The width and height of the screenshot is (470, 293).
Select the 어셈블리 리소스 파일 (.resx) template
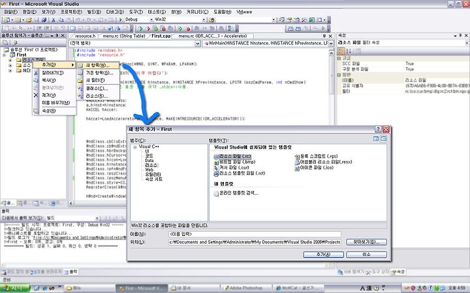(x=323, y=161)
